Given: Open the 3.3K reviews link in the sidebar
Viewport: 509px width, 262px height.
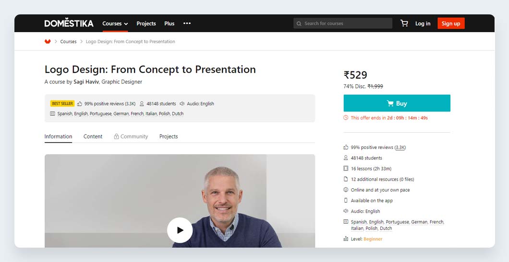Looking at the screenshot, I should coord(400,148).
